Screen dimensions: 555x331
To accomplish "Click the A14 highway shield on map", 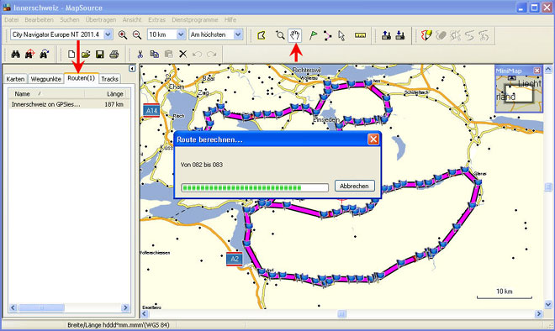I will [151, 111].
